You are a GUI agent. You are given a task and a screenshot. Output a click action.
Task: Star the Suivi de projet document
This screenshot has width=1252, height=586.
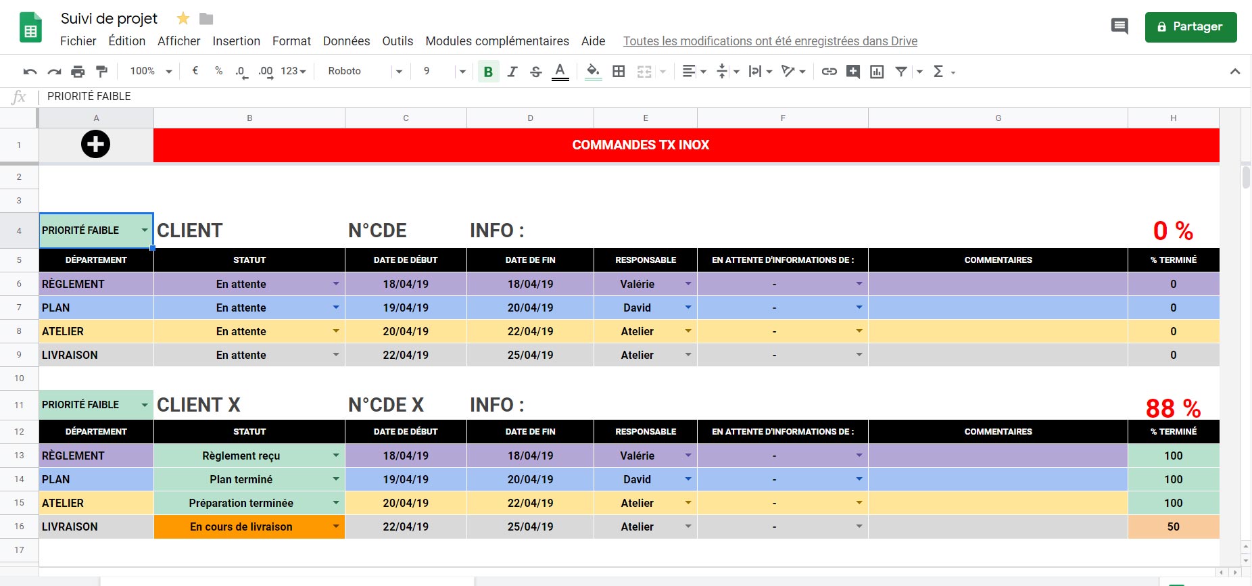click(x=183, y=18)
